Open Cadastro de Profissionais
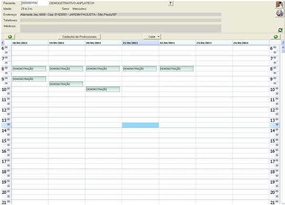This screenshot has height=205, width=285. [x=79, y=37]
